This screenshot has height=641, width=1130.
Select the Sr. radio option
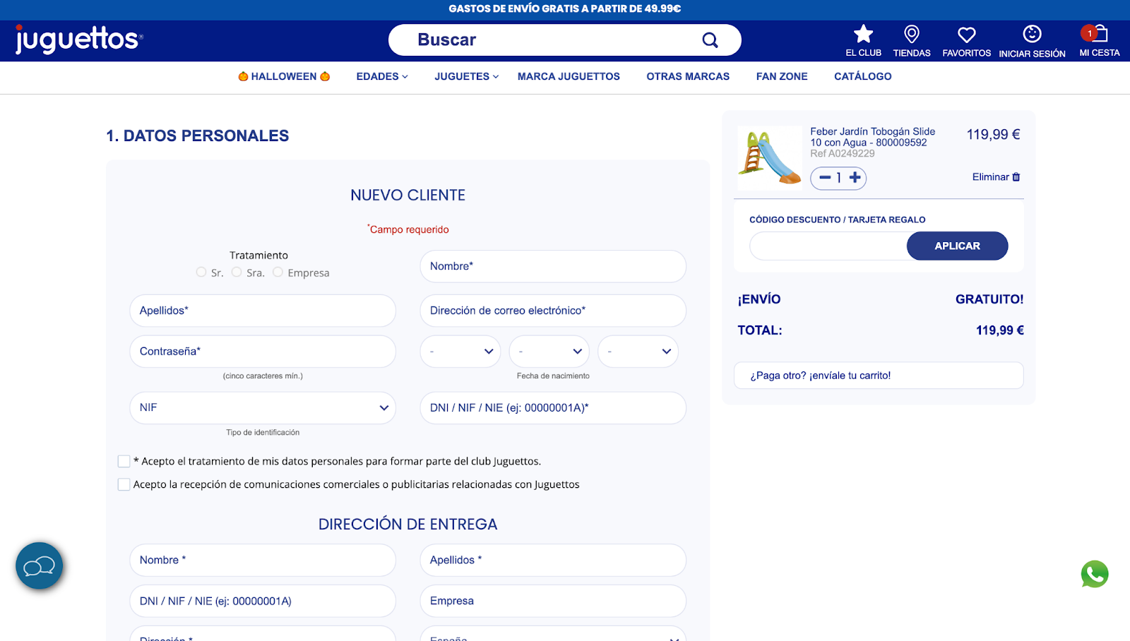[201, 272]
